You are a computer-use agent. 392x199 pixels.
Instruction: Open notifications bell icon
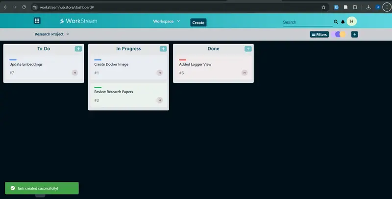pos(343,22)
